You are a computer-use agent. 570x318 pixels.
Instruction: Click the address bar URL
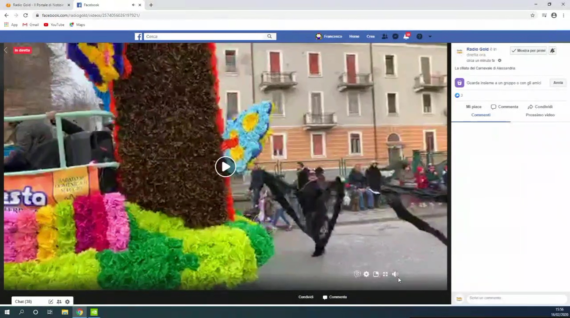click(91, 15)
